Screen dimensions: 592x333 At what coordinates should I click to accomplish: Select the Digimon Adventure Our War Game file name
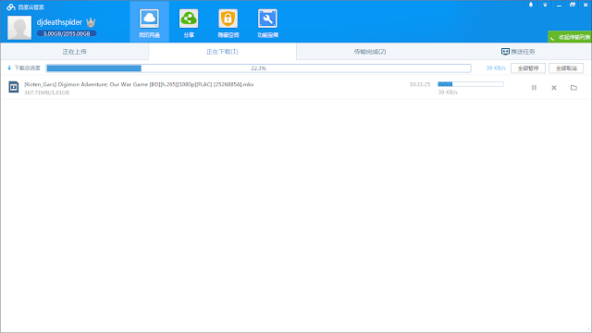coord(139,84)
